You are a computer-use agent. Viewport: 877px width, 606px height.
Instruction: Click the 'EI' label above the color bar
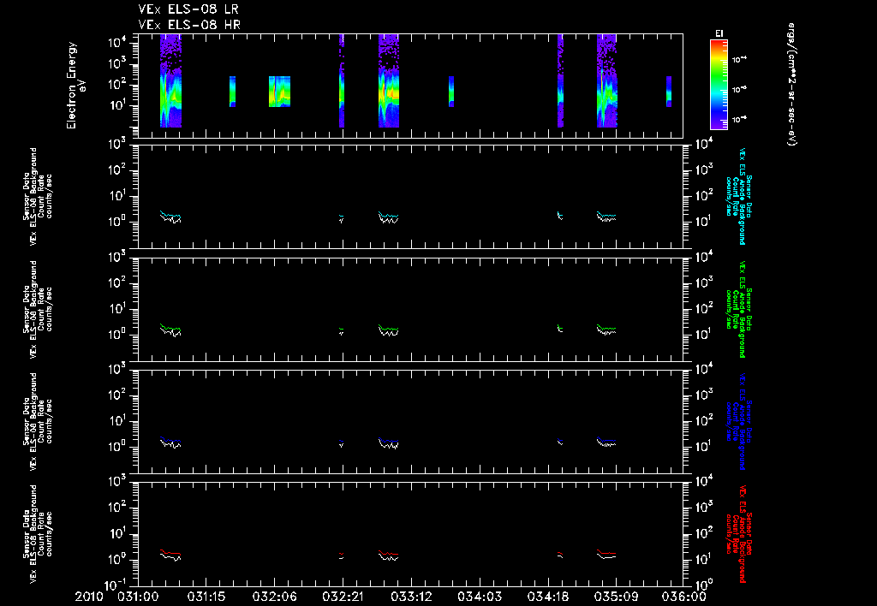coord(719,33)
